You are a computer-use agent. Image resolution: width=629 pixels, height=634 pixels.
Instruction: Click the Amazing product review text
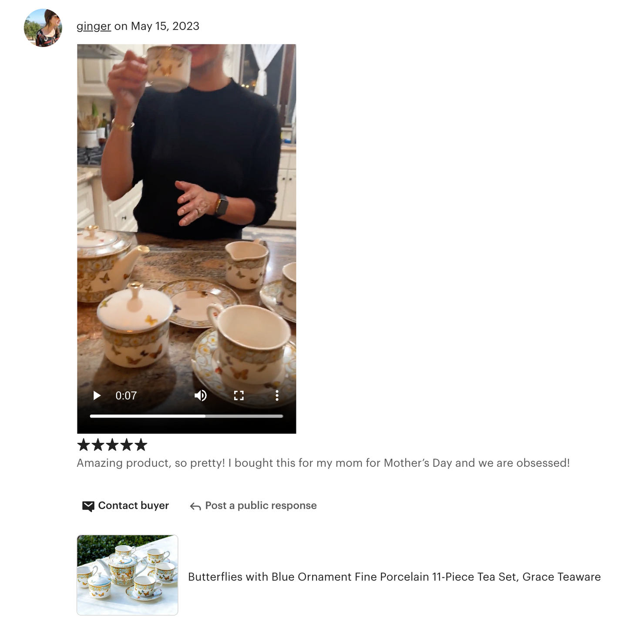tap(323, 463)
